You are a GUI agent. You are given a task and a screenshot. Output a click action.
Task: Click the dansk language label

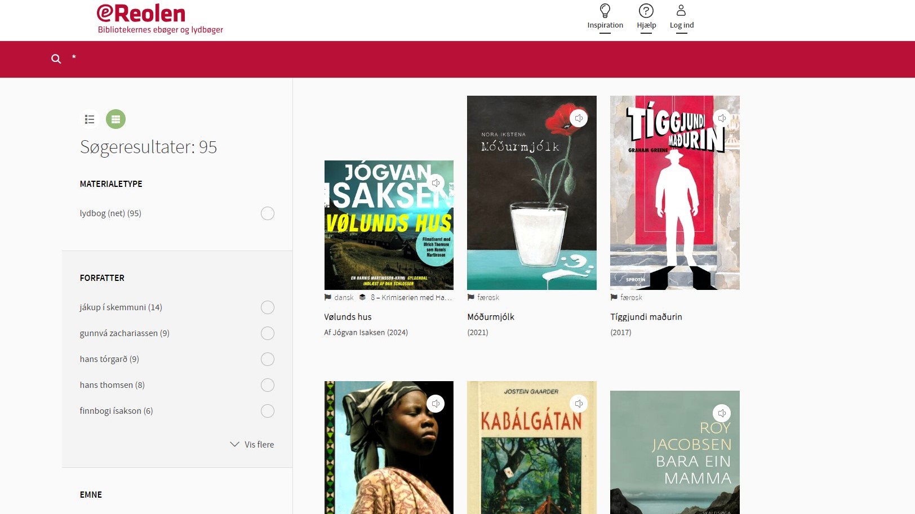click(344, 297)
